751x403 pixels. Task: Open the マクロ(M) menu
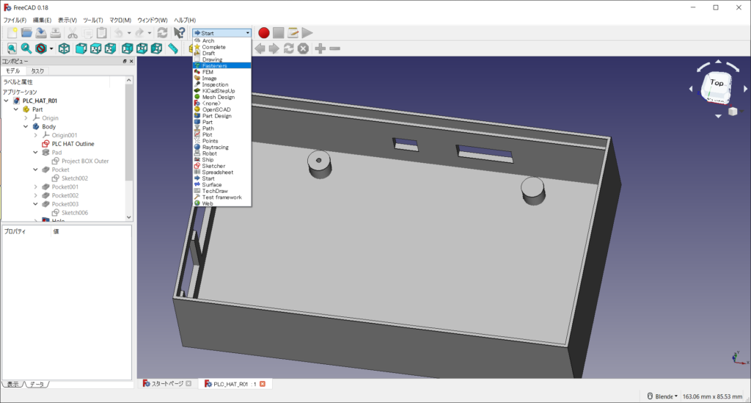point(120,20)
